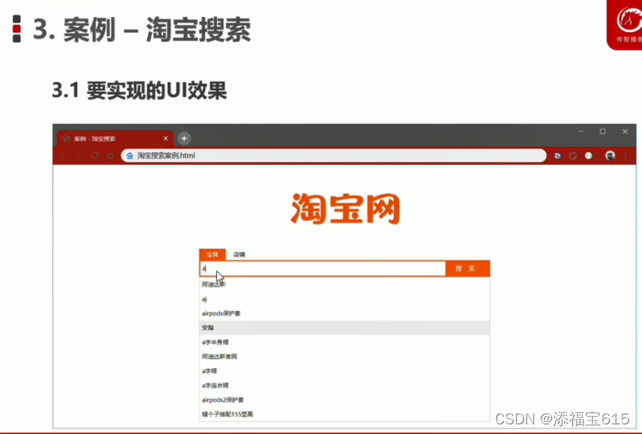
Task: Pick the a字半身裙 suggestion
Action: coord(345,342)
